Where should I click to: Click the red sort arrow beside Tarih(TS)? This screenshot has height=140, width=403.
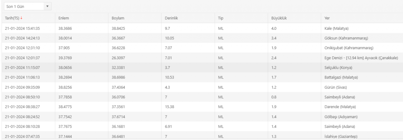[x=21, y=18]
